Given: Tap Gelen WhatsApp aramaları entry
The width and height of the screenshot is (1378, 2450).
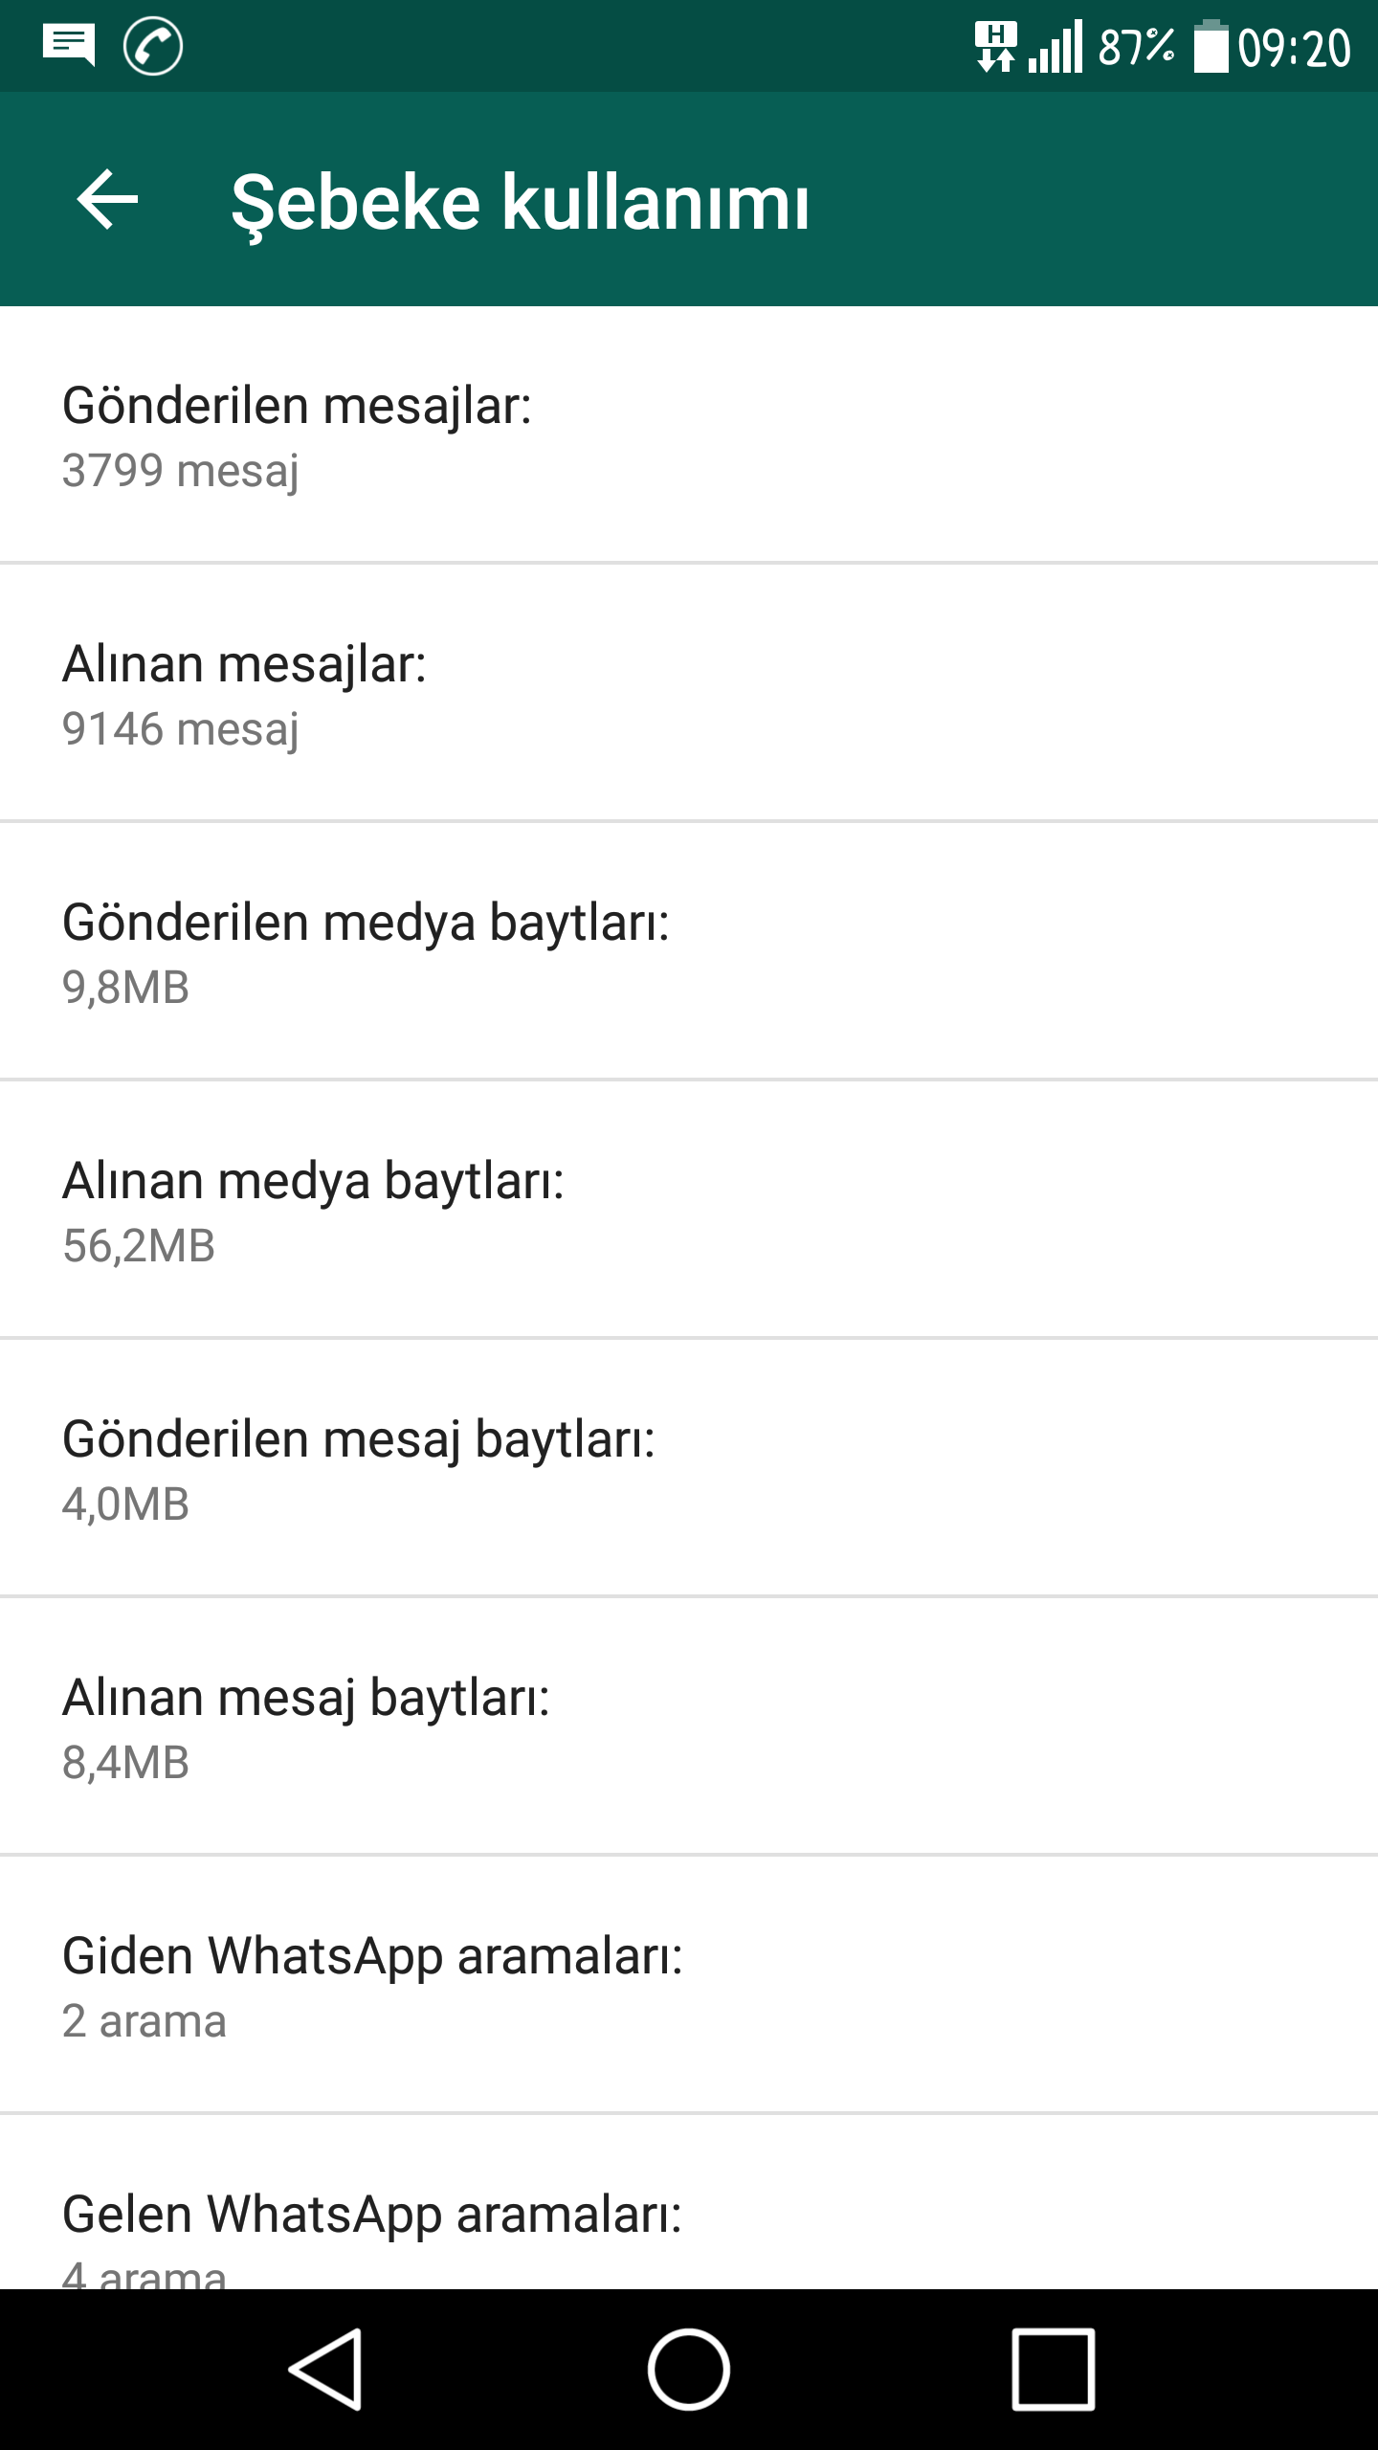Looking at the screenshot, I should (x=689, y=2230).
